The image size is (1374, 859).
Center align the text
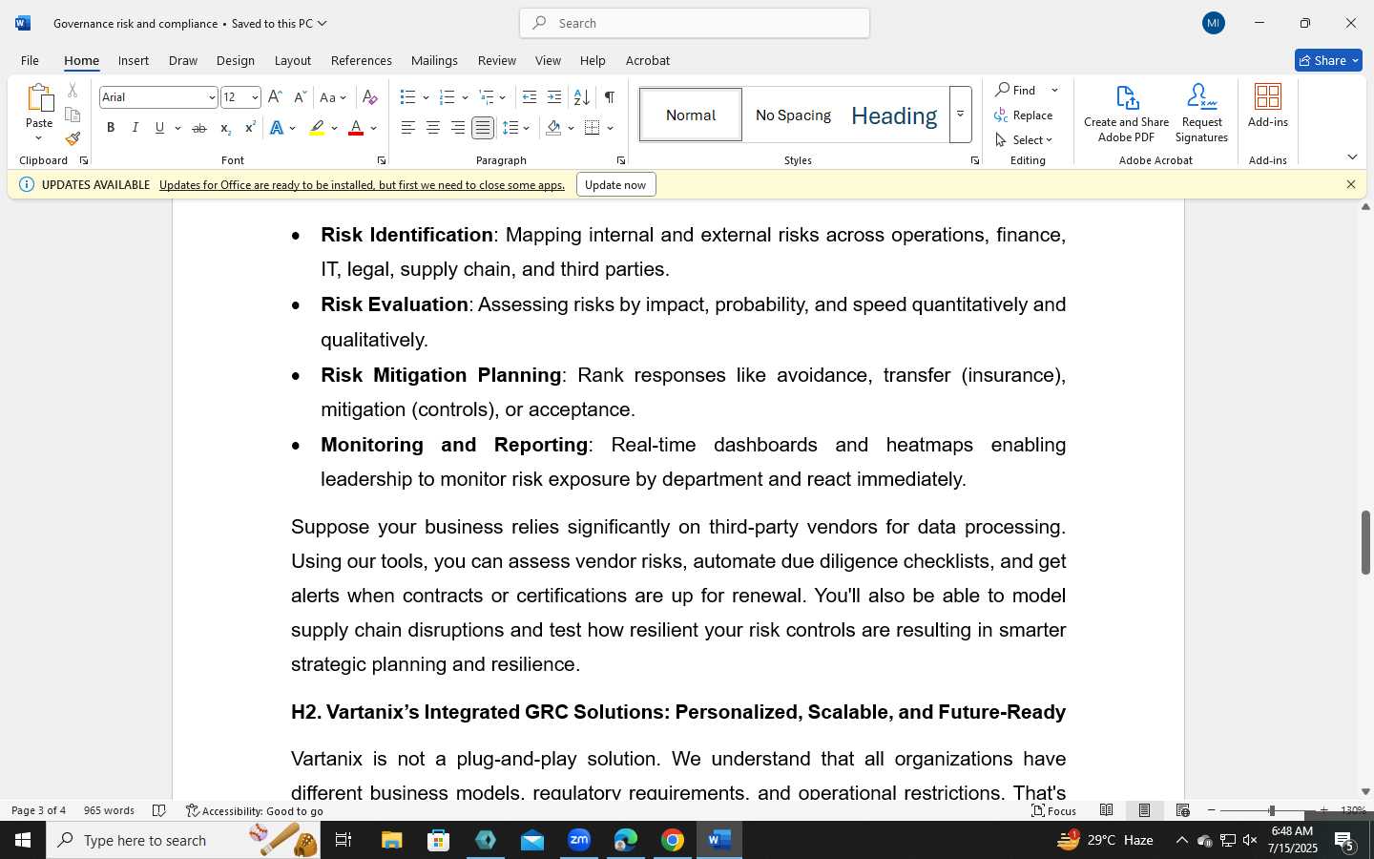coord(433,128)
